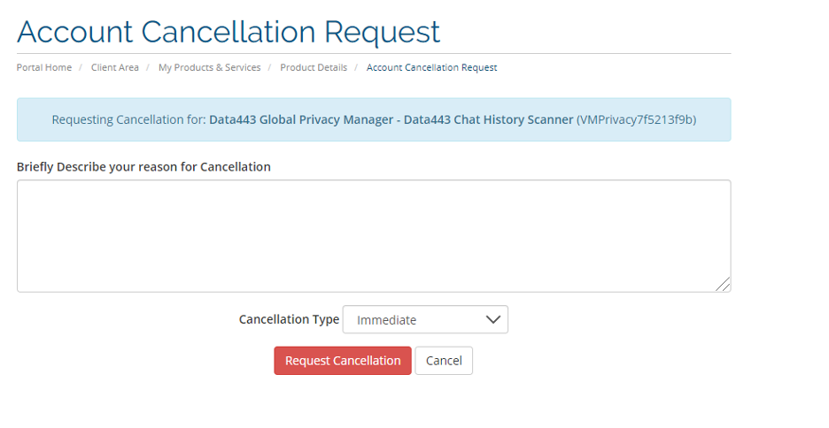Focus the cancellation reason text area
829x428 pixels.
coord(374,236)
